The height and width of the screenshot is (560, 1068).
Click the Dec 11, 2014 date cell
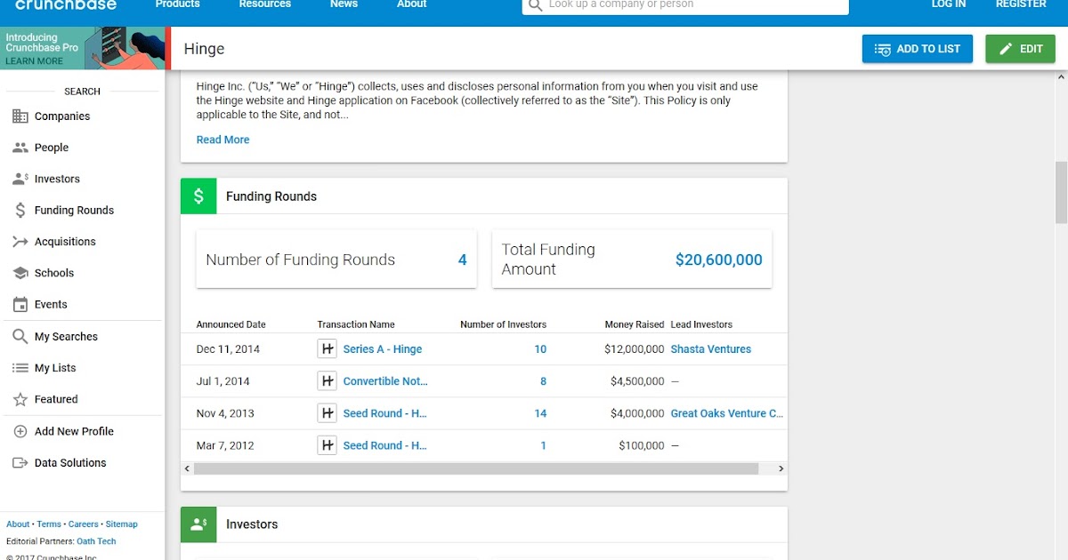tap(228, 349)
